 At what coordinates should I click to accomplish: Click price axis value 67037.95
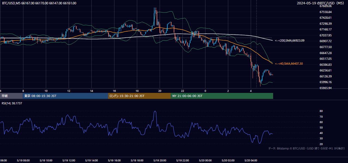point(325,35)
